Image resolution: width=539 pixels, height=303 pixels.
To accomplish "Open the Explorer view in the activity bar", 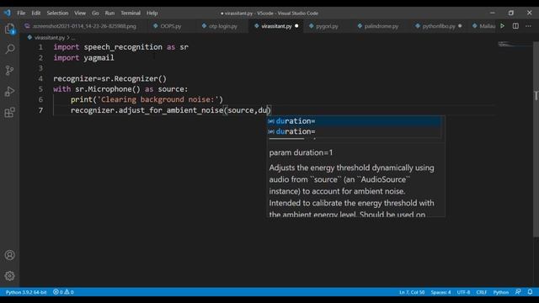I will point(9,29).
